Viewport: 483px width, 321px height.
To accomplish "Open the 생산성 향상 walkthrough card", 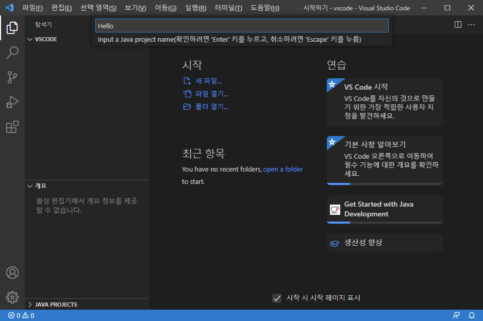I will coord(385,243).
